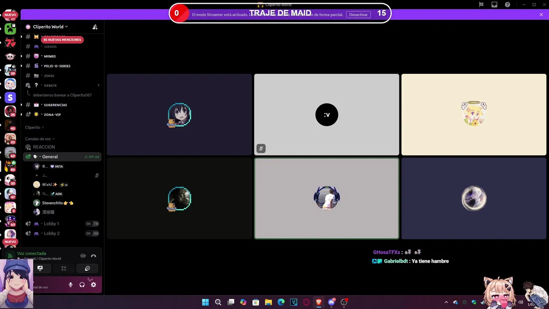Dismiss the streamer mode banner with X
549x309 pixels.
pos(541,15)
